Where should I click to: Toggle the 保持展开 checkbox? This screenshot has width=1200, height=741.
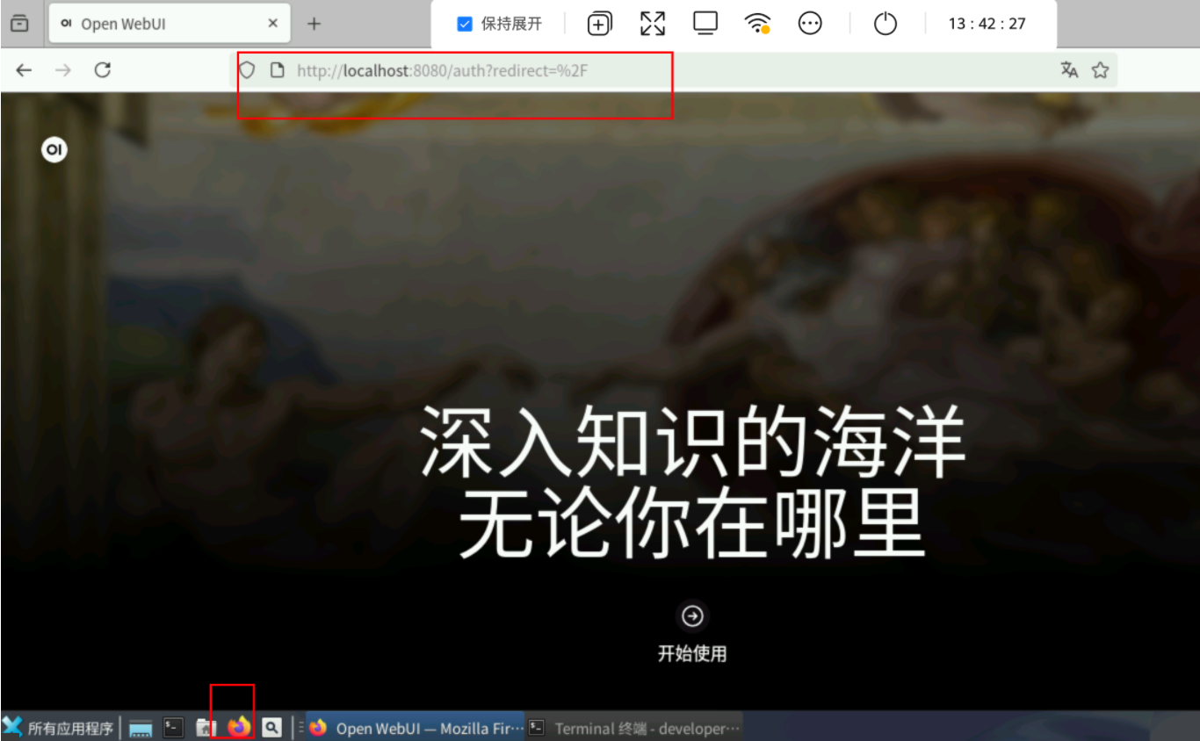(465, 24)
